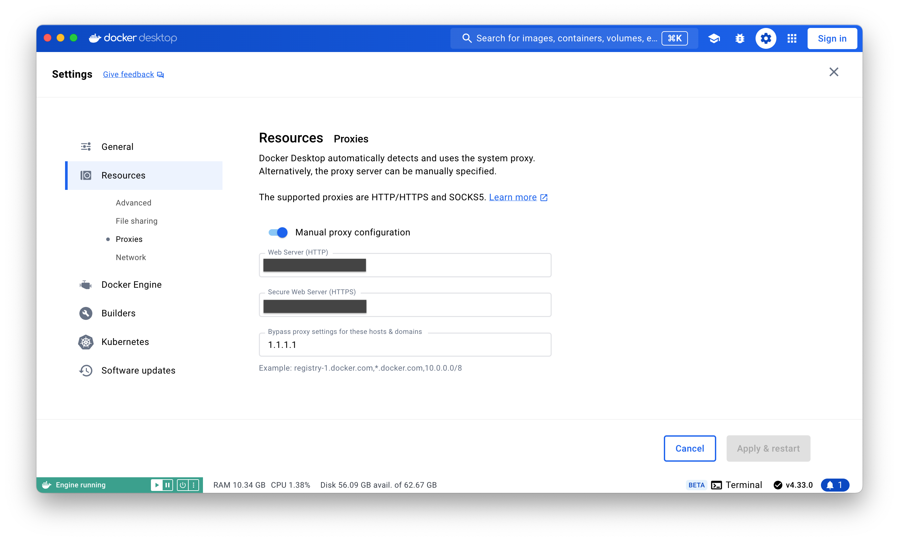This screenshot has width=899, height=541.
Task: Click the Docker Engine icon
Action: 86,285
